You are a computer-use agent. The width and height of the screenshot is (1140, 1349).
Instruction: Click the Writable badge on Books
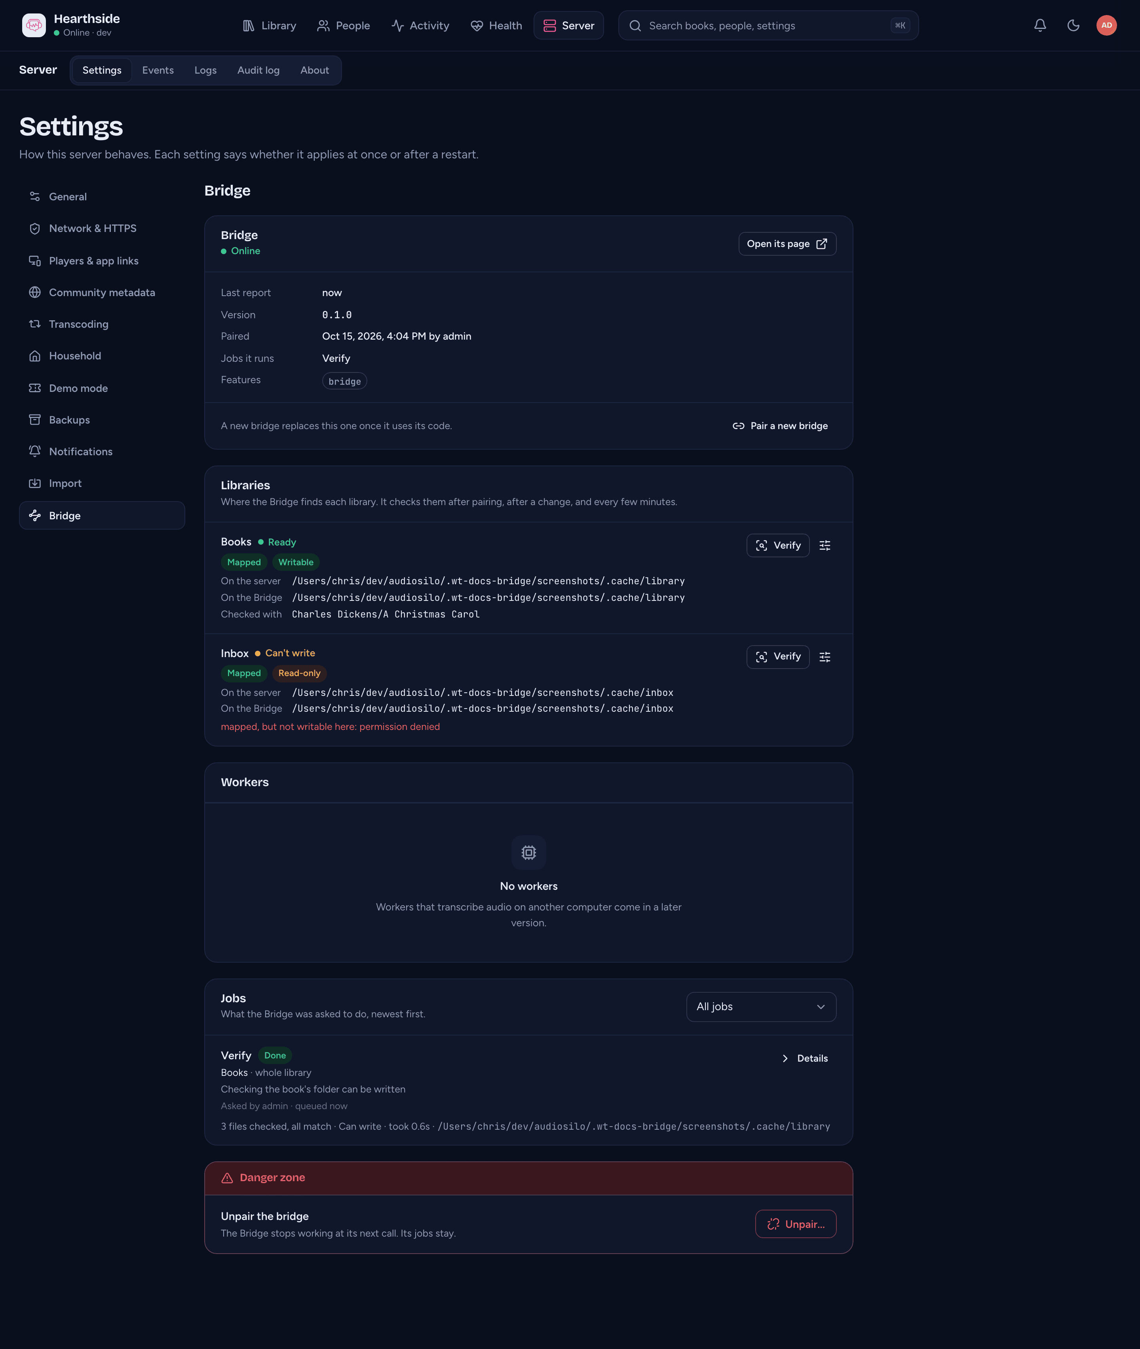point(296,562)
